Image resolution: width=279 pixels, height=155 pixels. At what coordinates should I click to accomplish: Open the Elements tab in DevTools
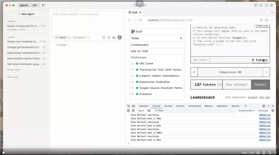coord(144,106)
